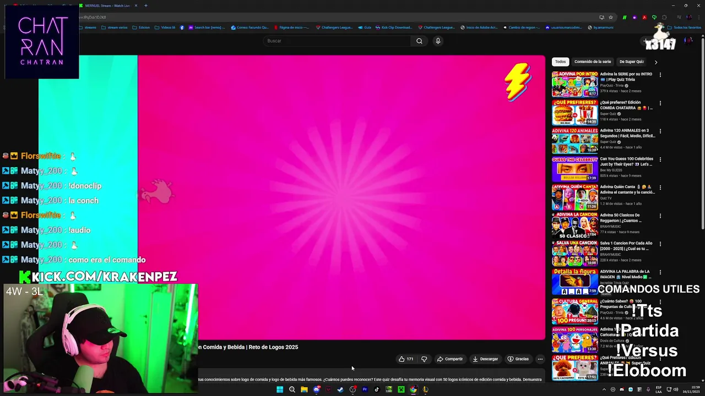
Task: Open 'Guess the Celebrity' thumbnail
Action: tap(574, 168)
